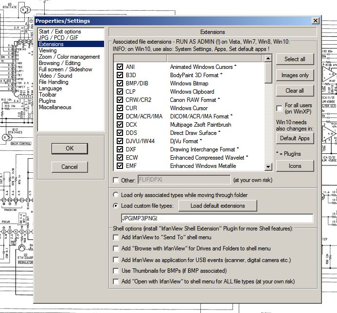Image resolution: width=337 pixels, height=313 pixels.
Task: Click the extensions list scrollbar thumb
Action: point(268,72)
